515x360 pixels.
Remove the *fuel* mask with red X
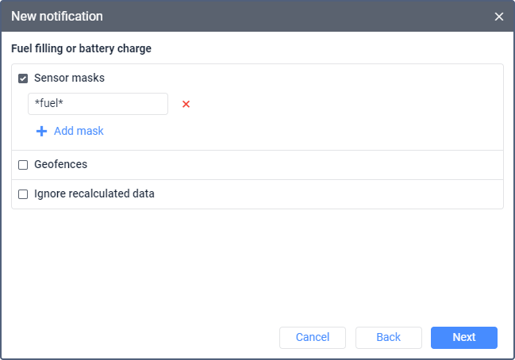186,104
